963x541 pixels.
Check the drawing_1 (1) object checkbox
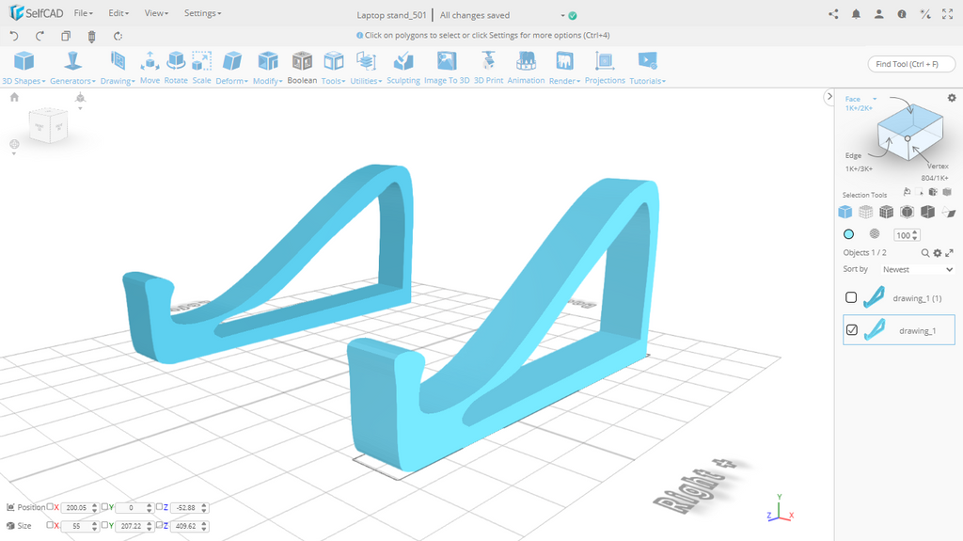click(851, 297)
